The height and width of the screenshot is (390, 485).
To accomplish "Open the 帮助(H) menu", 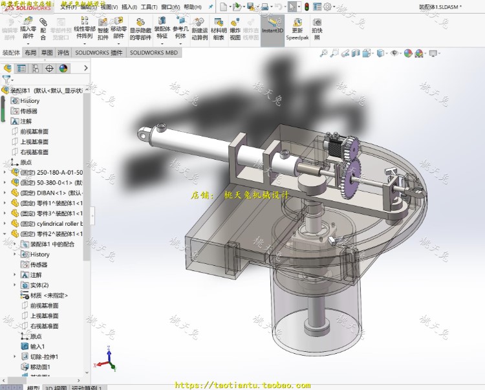I will point(193,7).
